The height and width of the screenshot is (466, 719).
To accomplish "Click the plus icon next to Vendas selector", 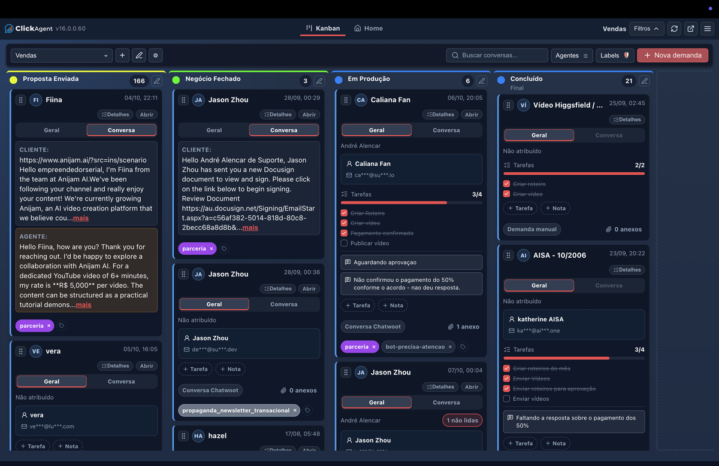I will click(122, 55).
